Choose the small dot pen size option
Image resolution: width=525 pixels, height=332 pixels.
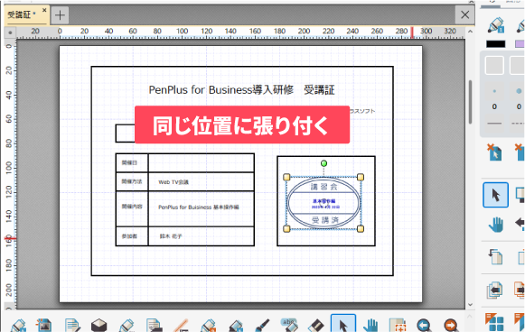(494, 91)
